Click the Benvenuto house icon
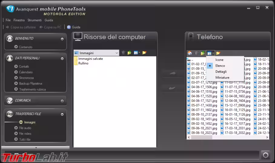 (10, 38)
